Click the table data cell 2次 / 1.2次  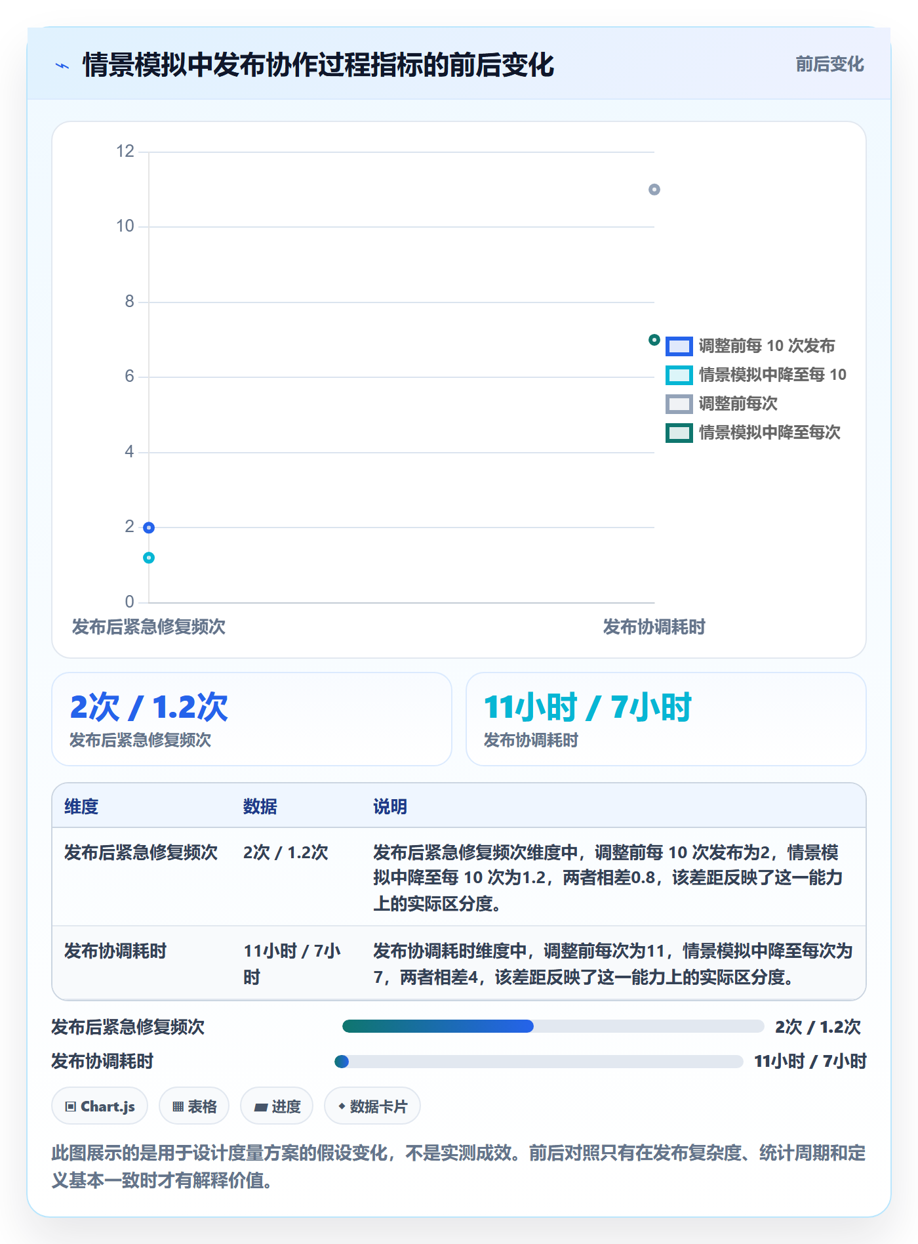pos(286,852)
